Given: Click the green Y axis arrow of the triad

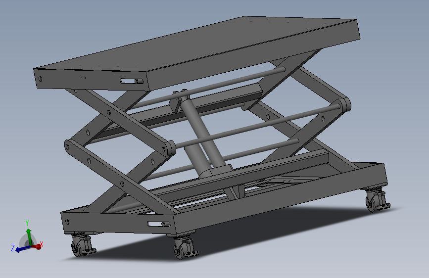Looking at the screenshot, I should tap(29, 236).
